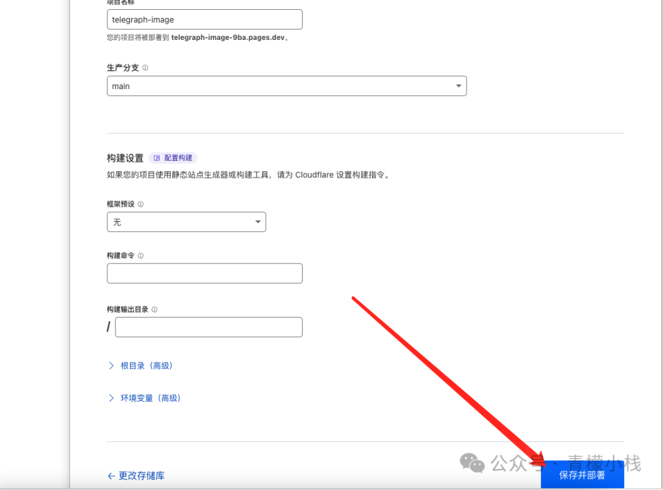Click the info icon beside 构建命令
This screenshot has height=490, width=663.
click(141, 256)
